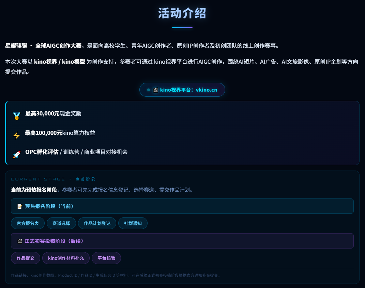Click the 社群通知 tag
Viewport: 365px width, 288px height.
133,223
